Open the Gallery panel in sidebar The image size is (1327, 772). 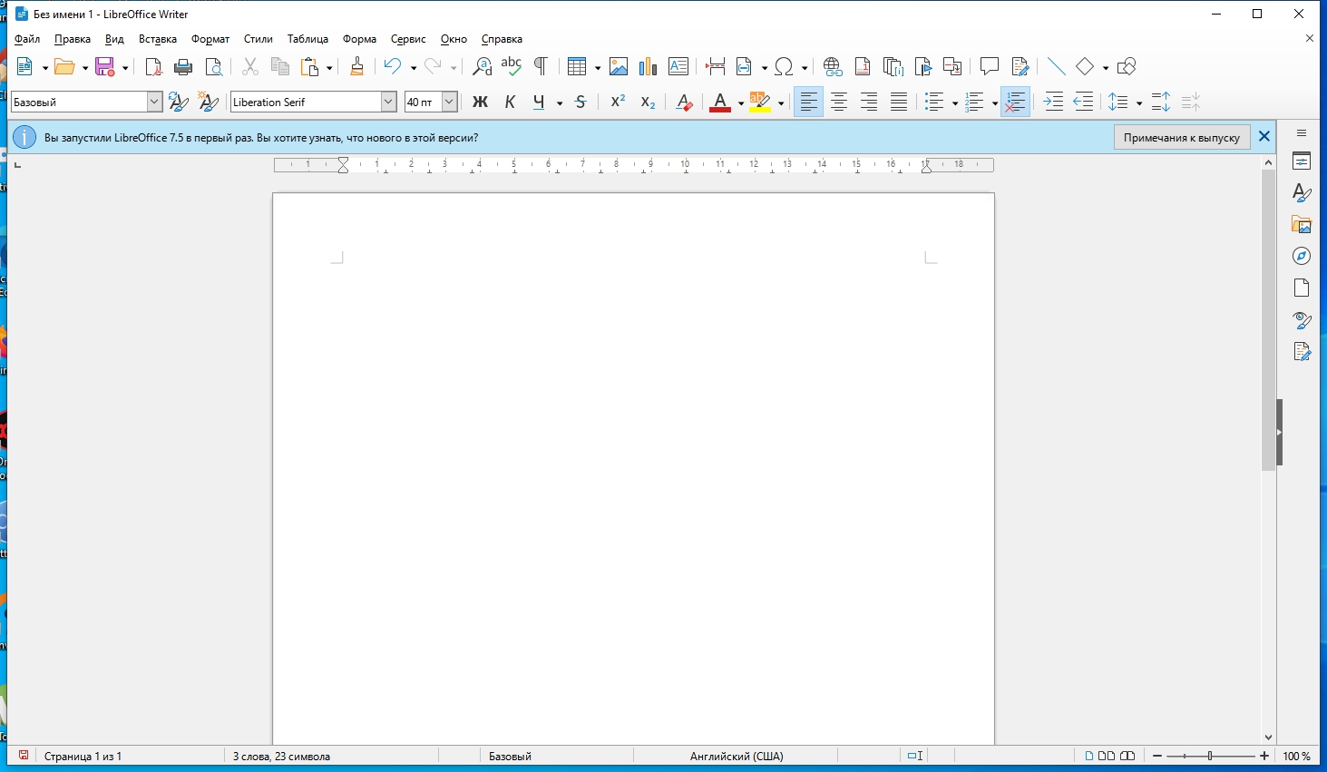[x=1302, y=225]
